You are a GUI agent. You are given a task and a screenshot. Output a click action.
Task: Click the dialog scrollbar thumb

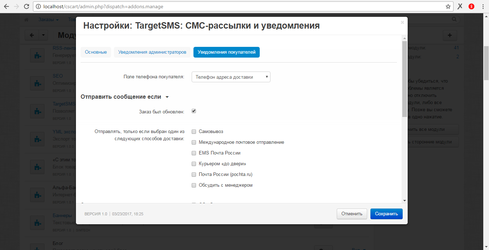(x=404, y=79)
